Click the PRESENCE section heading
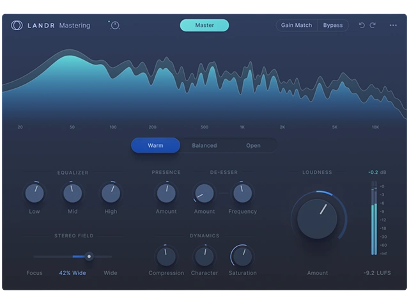The image size is (409, 307). (166, 172)
